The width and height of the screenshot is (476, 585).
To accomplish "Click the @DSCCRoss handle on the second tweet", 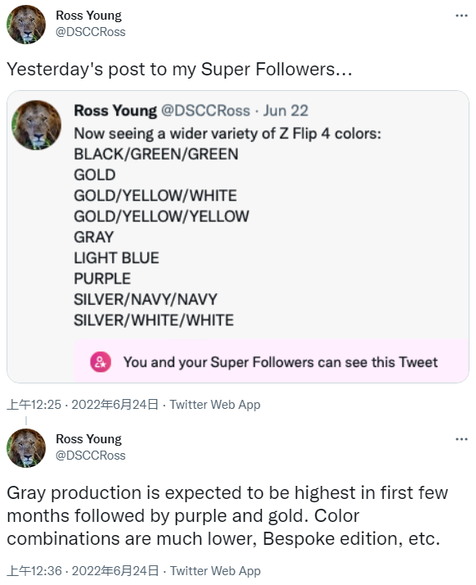I will point(91,456).
